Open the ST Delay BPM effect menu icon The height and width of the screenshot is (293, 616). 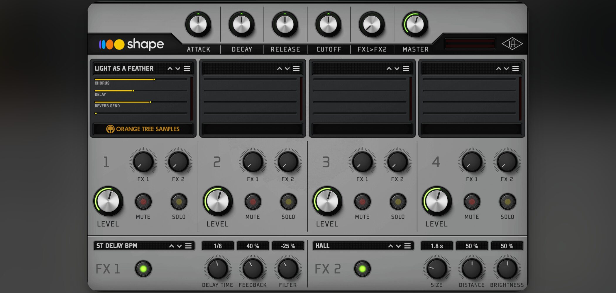coord(188,246)
